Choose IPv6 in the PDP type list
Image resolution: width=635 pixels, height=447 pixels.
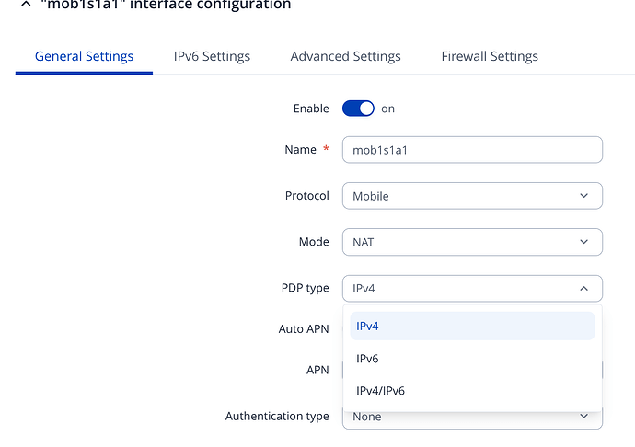click(x=471, y=359)
